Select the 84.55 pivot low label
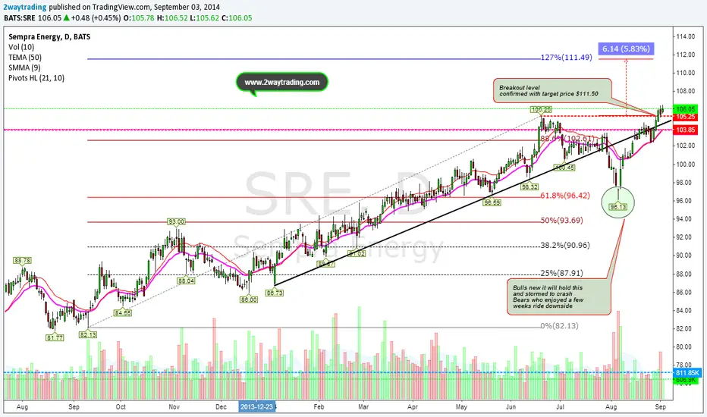This screenshot has height=417, width=707. click(123, 313)
